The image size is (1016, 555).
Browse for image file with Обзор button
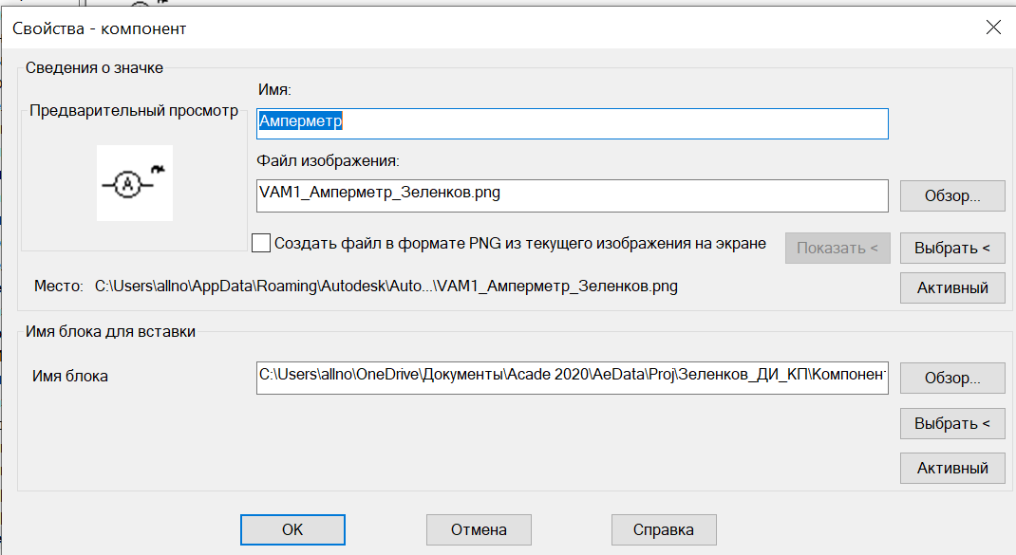[x=952, y=195]
